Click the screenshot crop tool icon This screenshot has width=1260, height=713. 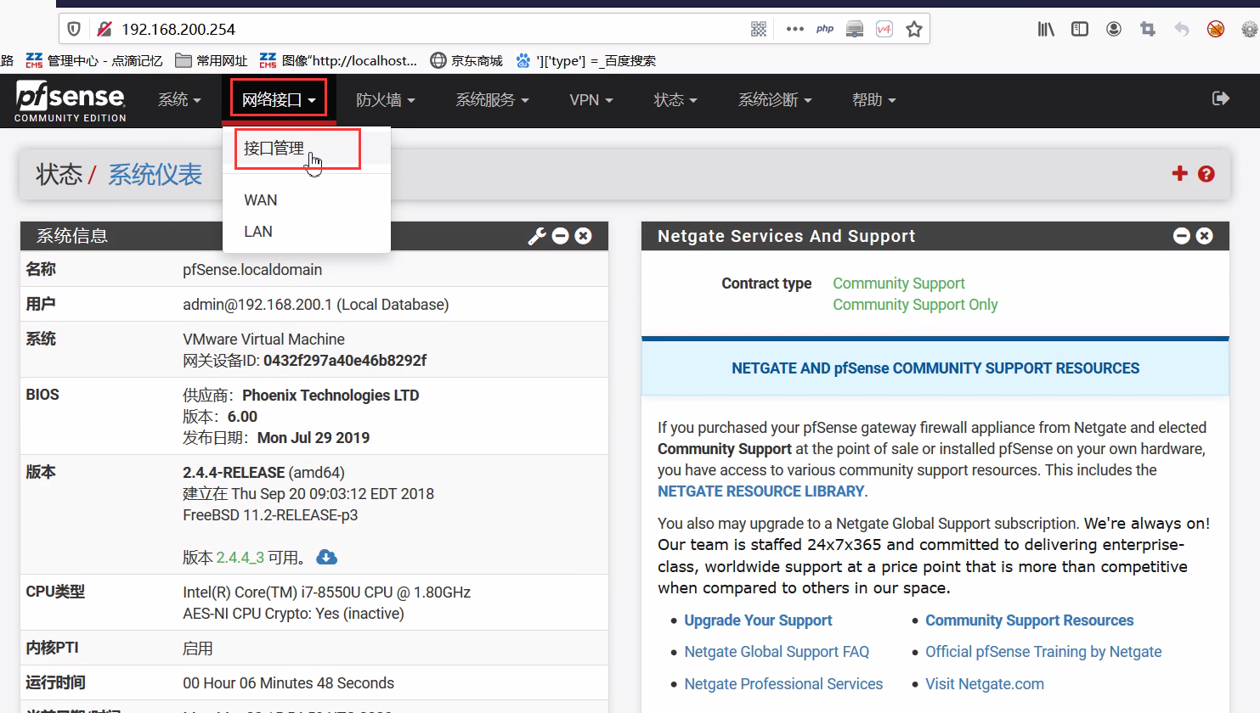pos(1148,29)
